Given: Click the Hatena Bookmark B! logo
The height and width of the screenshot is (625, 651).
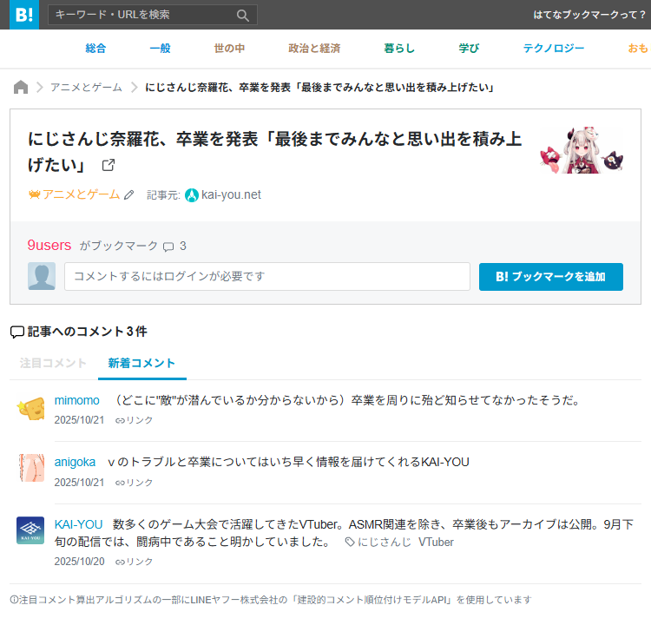Looking at the screenshot, I should tap(24, 15).
